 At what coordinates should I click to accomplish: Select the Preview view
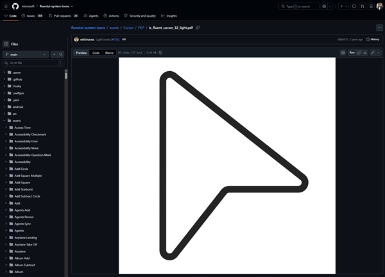pyautogui.click(x=81, y=53)
